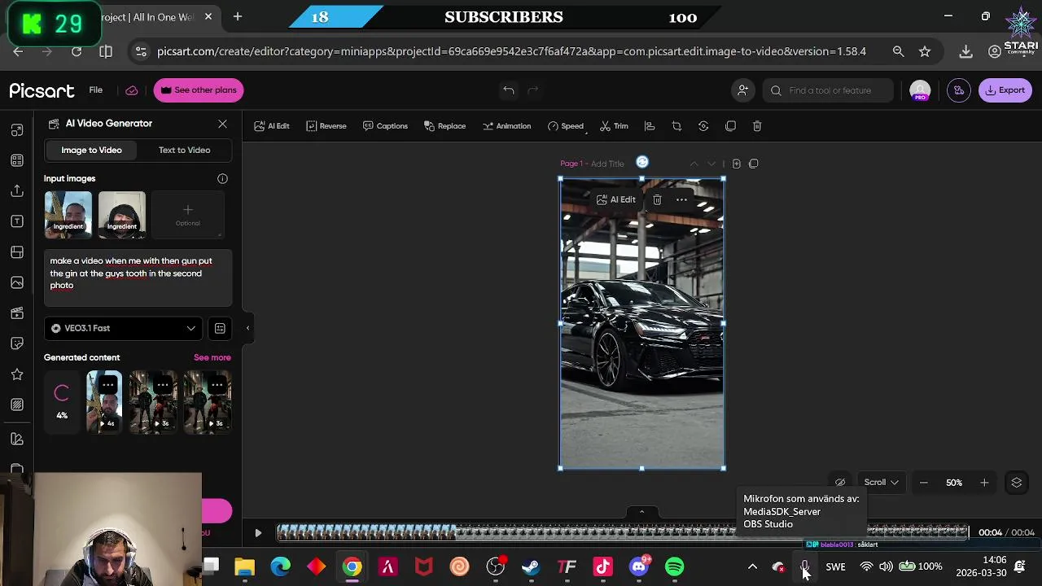Click the Export button
This screenshot has height=586, width=1042.
pos(1005,90)
